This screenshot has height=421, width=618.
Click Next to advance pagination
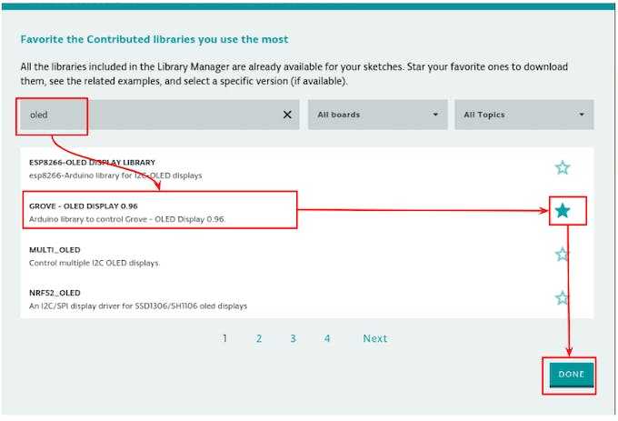coord(374,338)
